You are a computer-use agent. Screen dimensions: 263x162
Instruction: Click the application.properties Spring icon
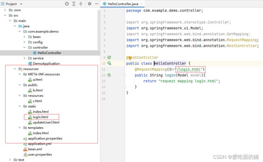(x=25, y=139)
